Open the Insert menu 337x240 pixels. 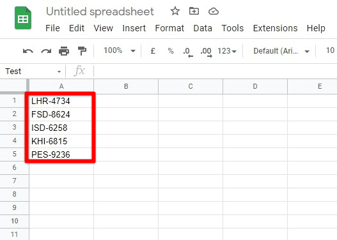click(134, 28)
